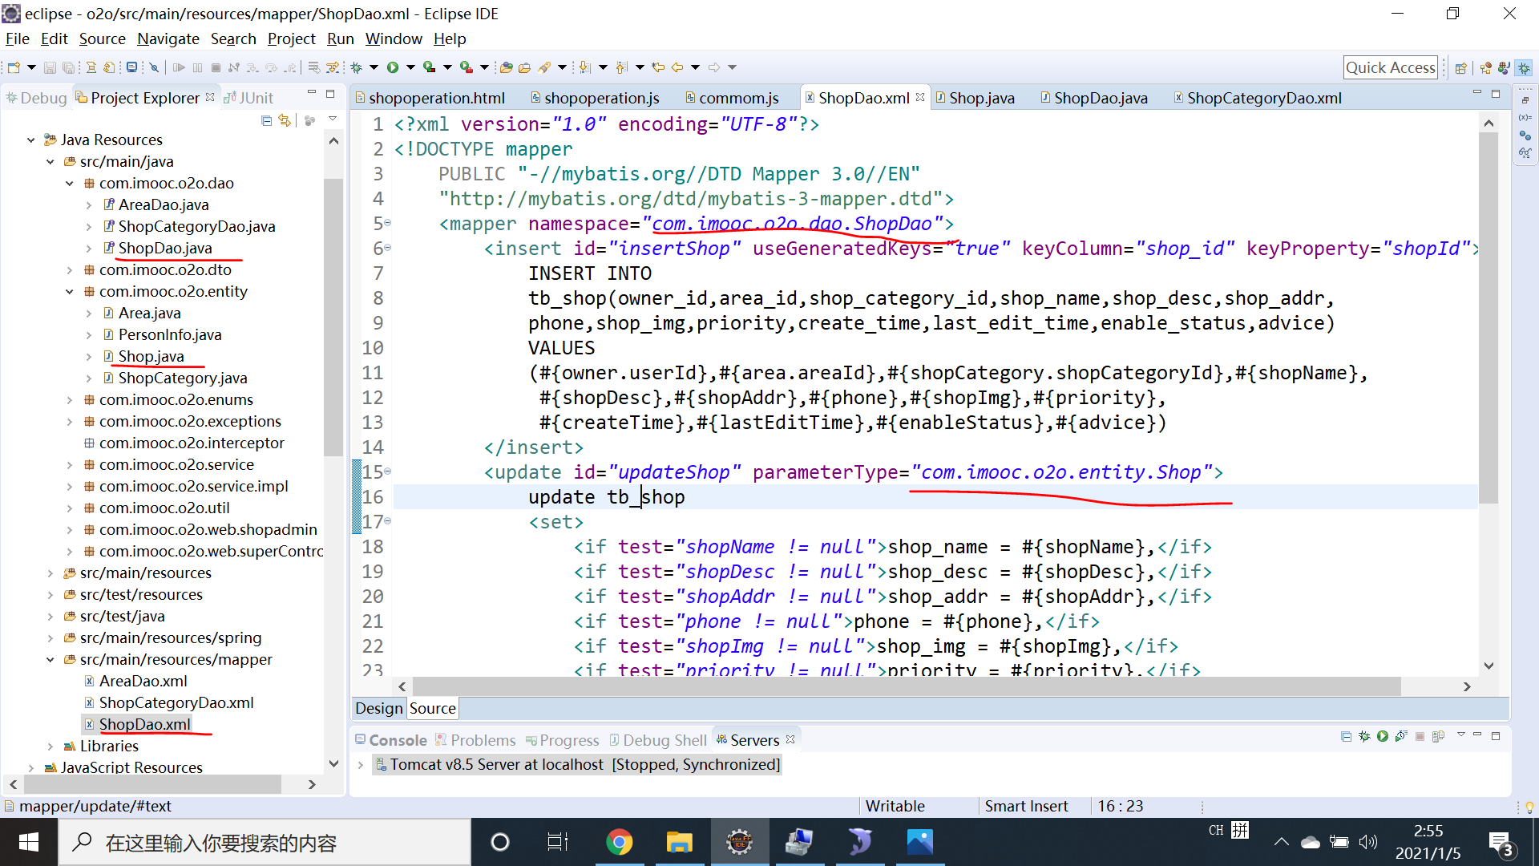Click the Quick Access search field
The height and width of the screenshot is (866, 1539).
point(1390,67)
